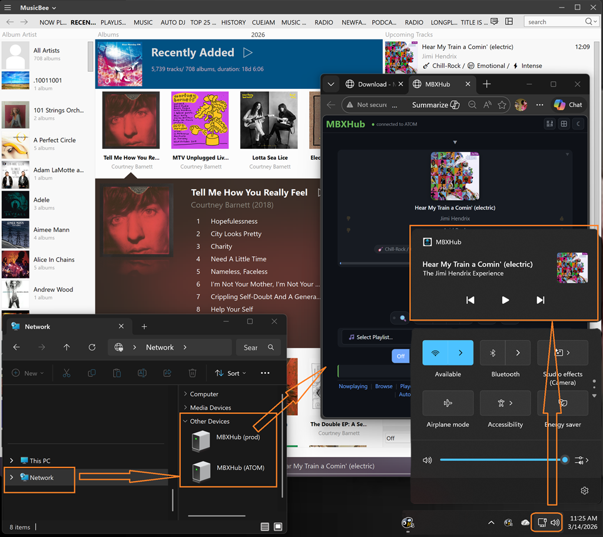Image resolution: width=603 pixels, height=537 pixels.
Task: Collapse the Other Devices group
Action: 185,421
